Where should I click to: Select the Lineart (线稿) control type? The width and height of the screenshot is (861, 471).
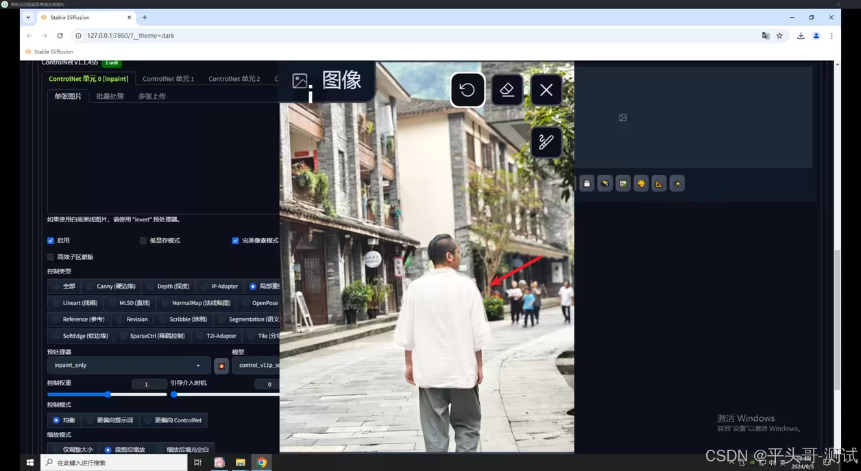pyautogui.click(x=75, y=302)
